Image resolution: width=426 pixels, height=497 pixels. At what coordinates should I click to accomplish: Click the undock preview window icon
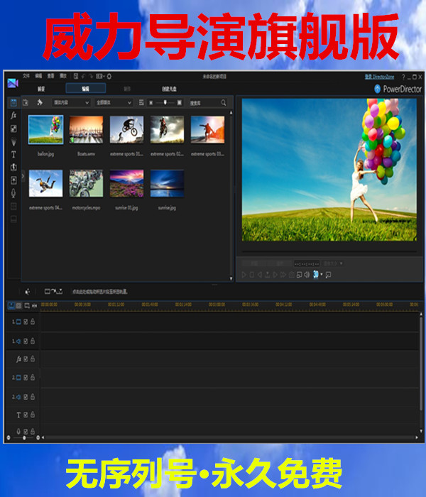[328, 275]
